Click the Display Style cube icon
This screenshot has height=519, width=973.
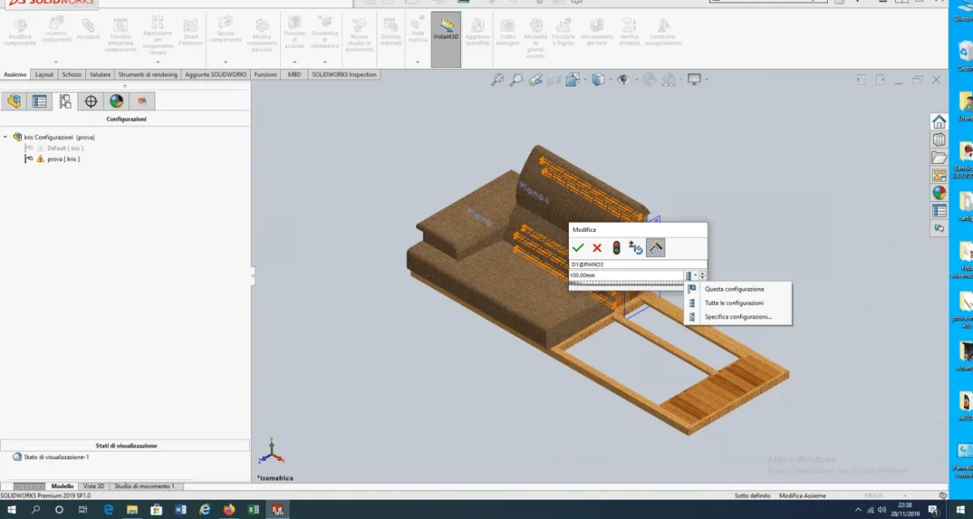(x=597, y=79)
